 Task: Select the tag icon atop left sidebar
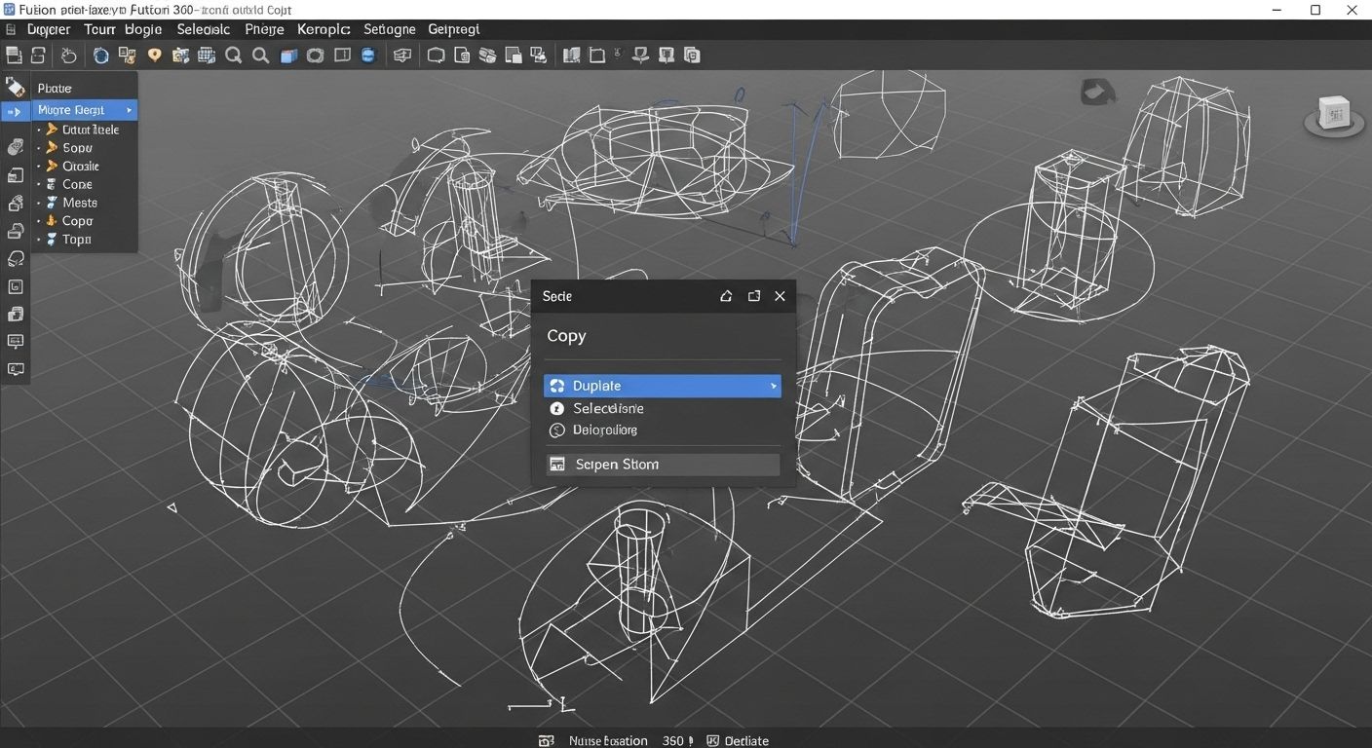15,87
